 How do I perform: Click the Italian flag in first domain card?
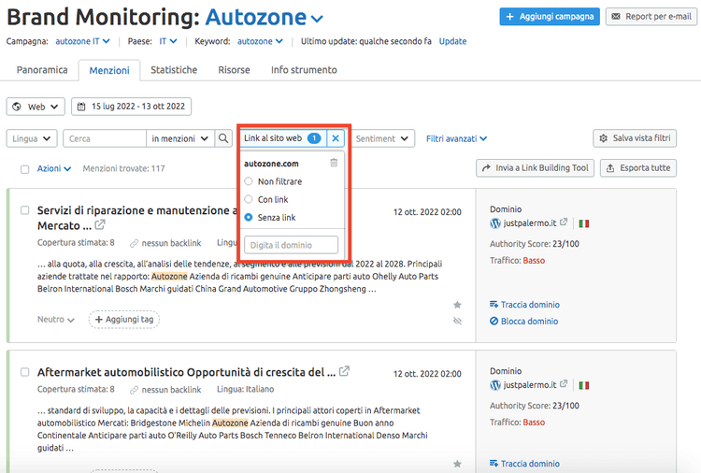pyautogui.click(x=583, y=223)
